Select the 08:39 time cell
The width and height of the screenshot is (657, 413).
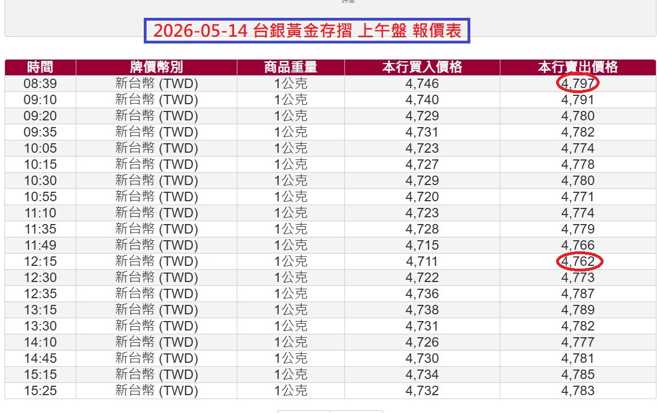coord(40,84)
